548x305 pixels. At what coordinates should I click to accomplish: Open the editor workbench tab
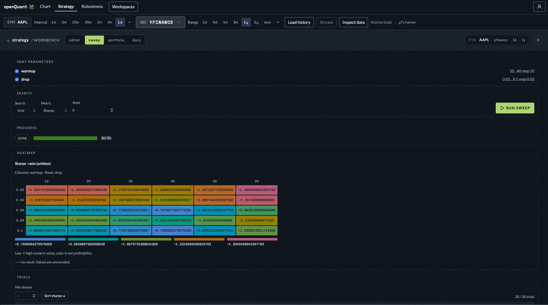pyautogui.click(x=75, y=40)
